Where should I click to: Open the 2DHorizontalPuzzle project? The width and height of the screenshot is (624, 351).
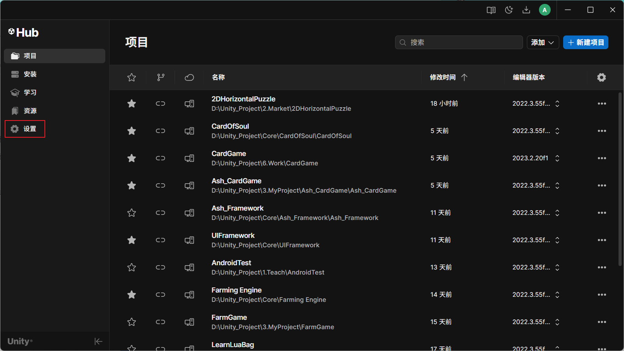[x=243, y=99]
